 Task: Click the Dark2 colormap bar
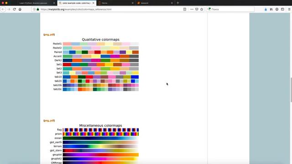[100, 60]
